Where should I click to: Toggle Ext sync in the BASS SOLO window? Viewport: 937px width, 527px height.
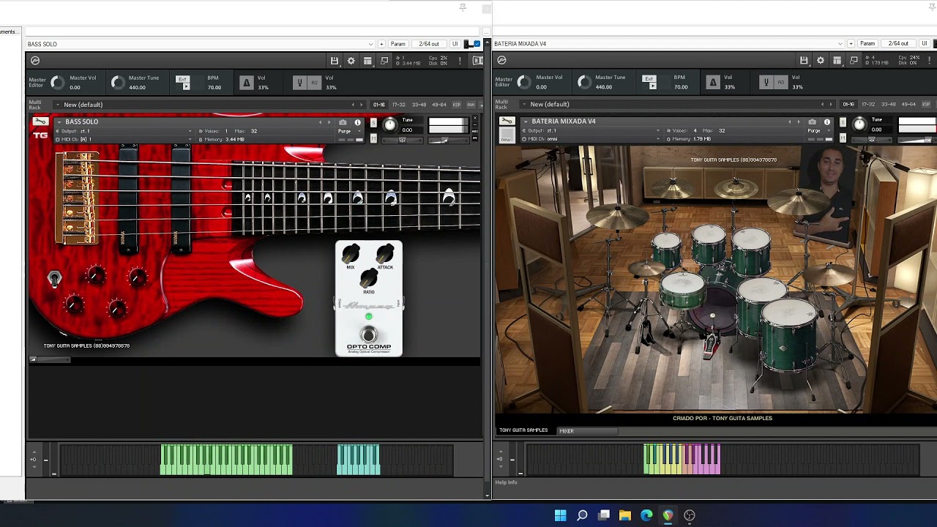[182, 79]
